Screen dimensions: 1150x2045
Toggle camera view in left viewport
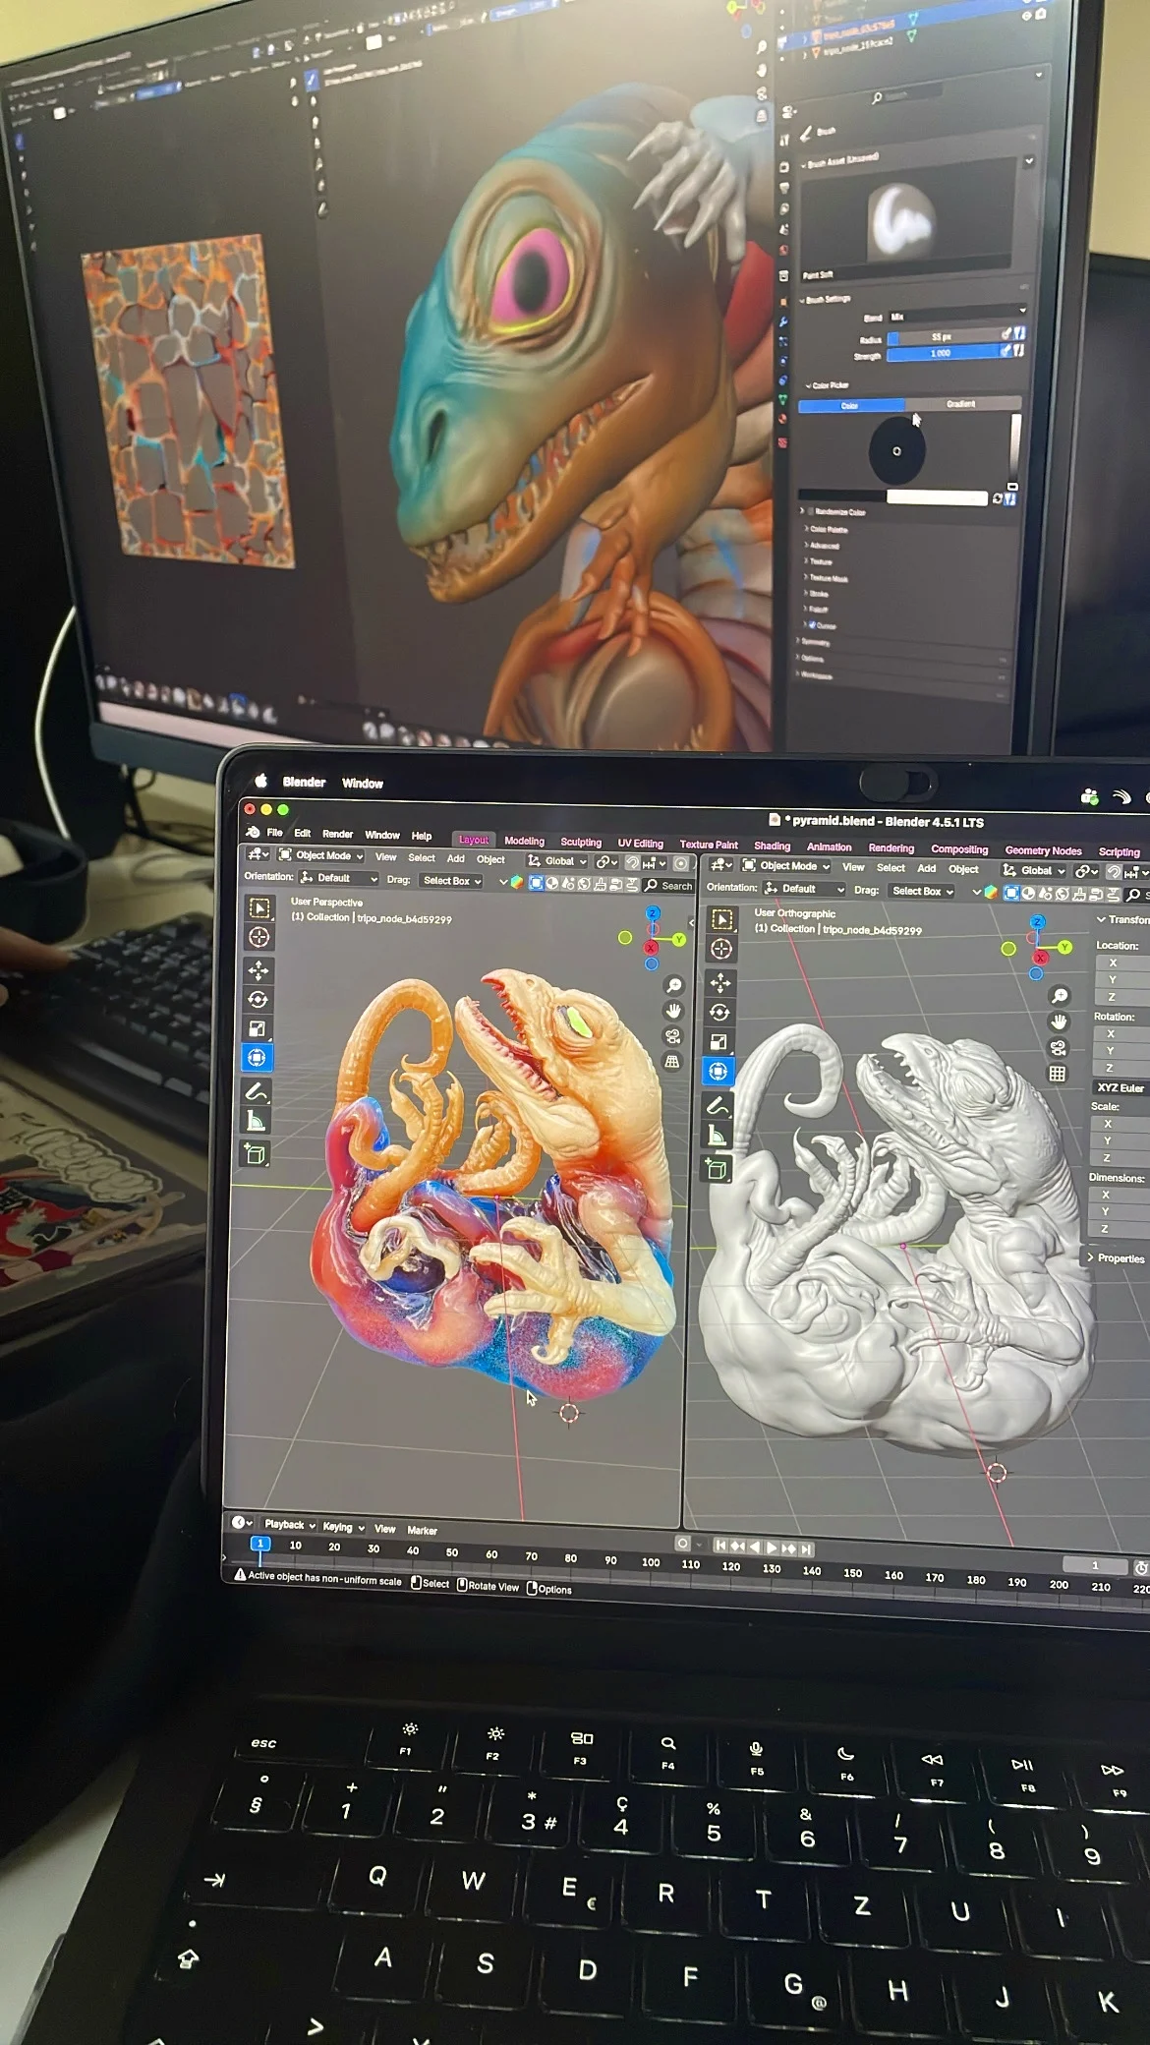point(673,1036)
